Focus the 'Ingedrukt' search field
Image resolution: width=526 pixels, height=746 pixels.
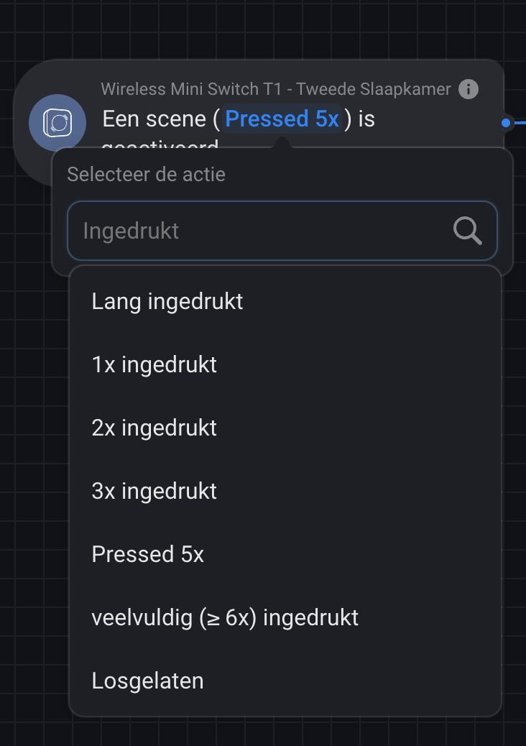[x=259, y=231]
